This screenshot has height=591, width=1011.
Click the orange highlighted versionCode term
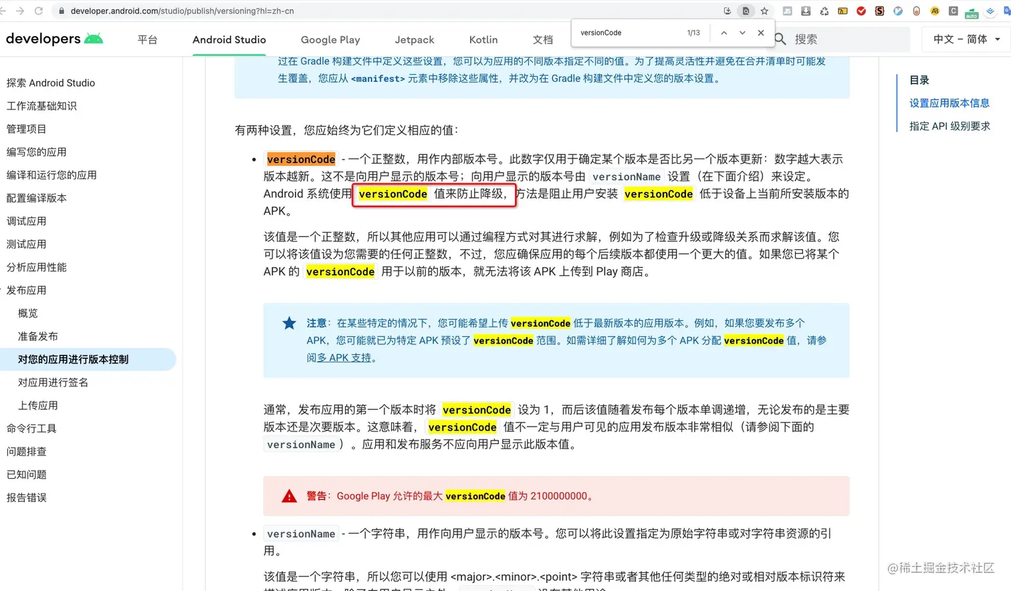301,159
